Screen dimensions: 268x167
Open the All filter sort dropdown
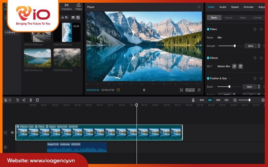65,18
